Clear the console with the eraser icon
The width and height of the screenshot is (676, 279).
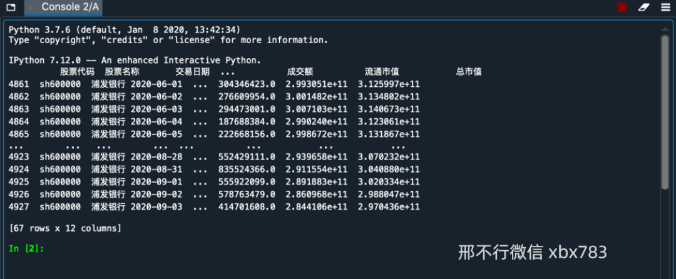643,8
